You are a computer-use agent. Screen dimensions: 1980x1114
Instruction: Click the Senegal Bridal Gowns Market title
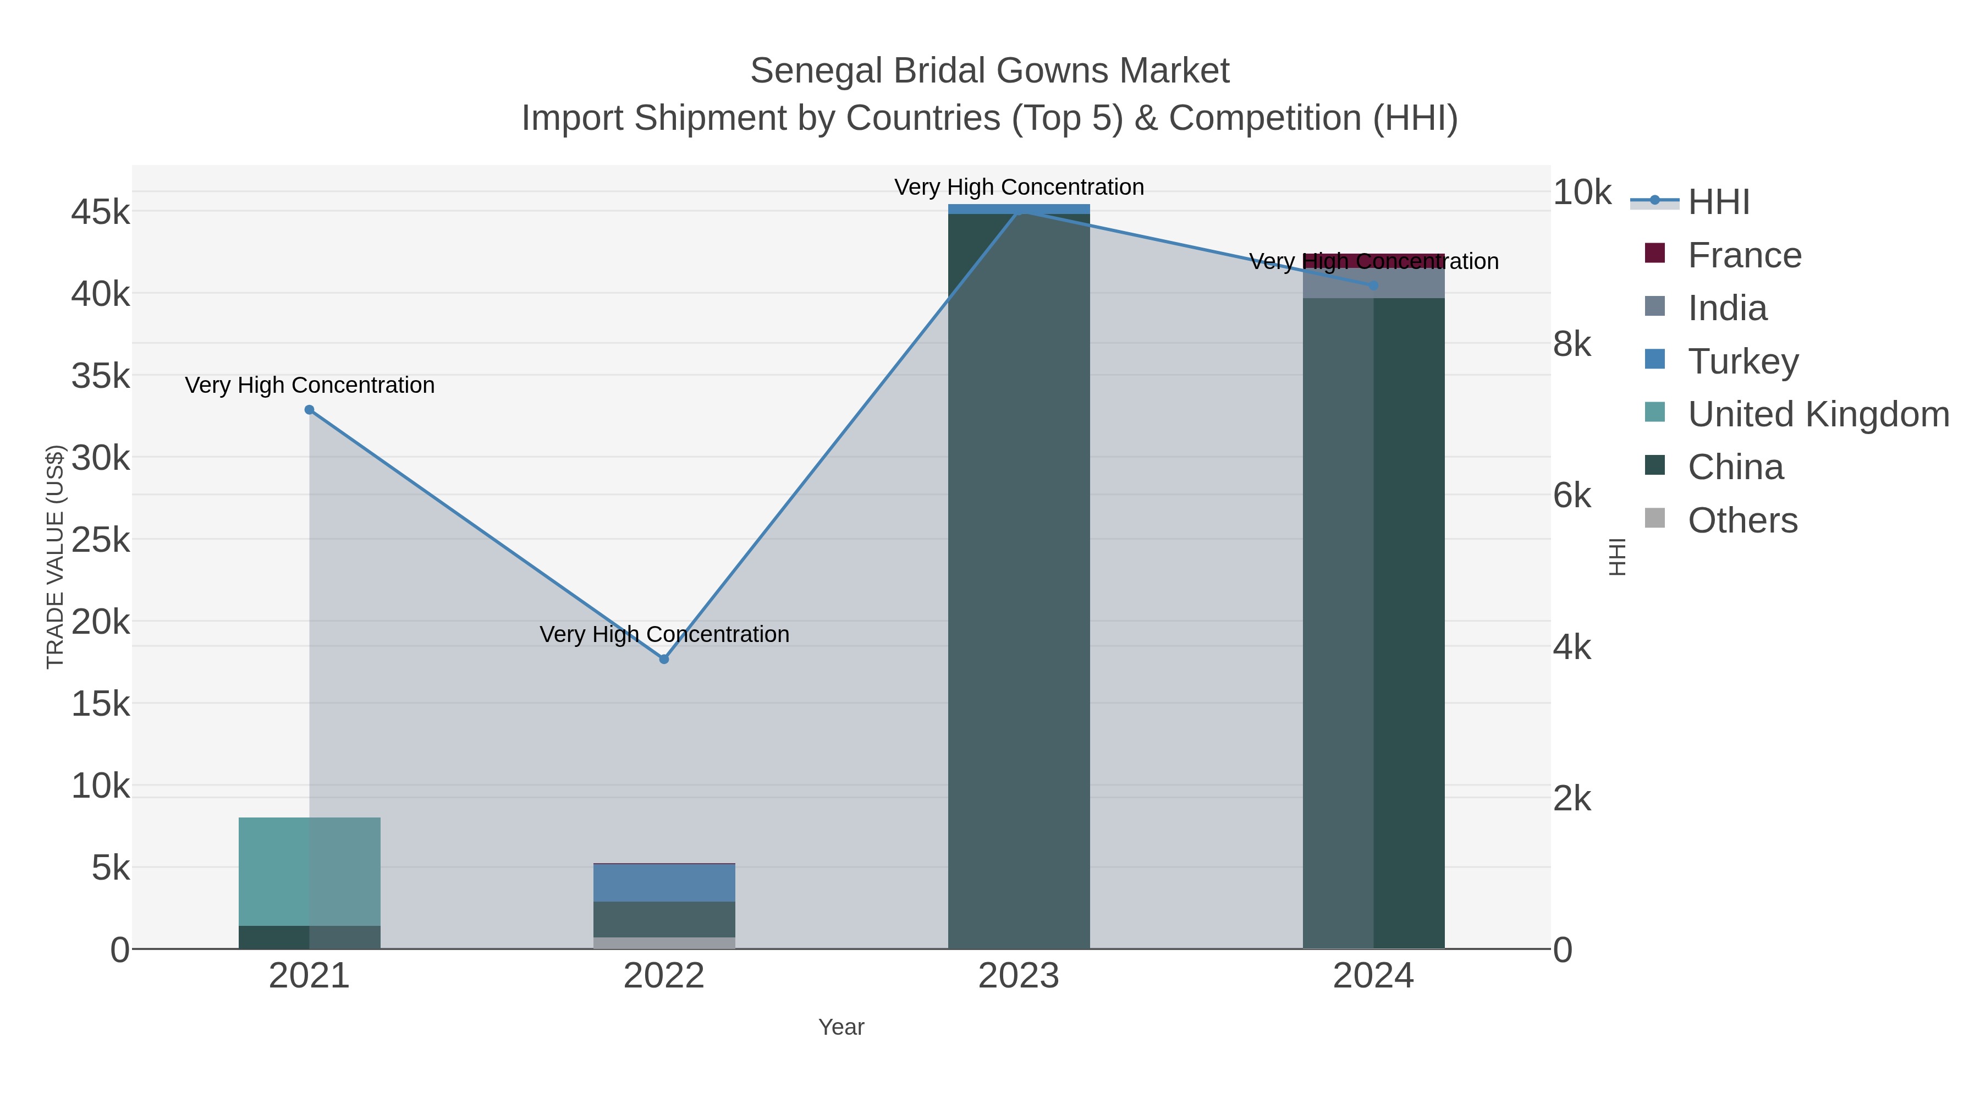(990, 71)
